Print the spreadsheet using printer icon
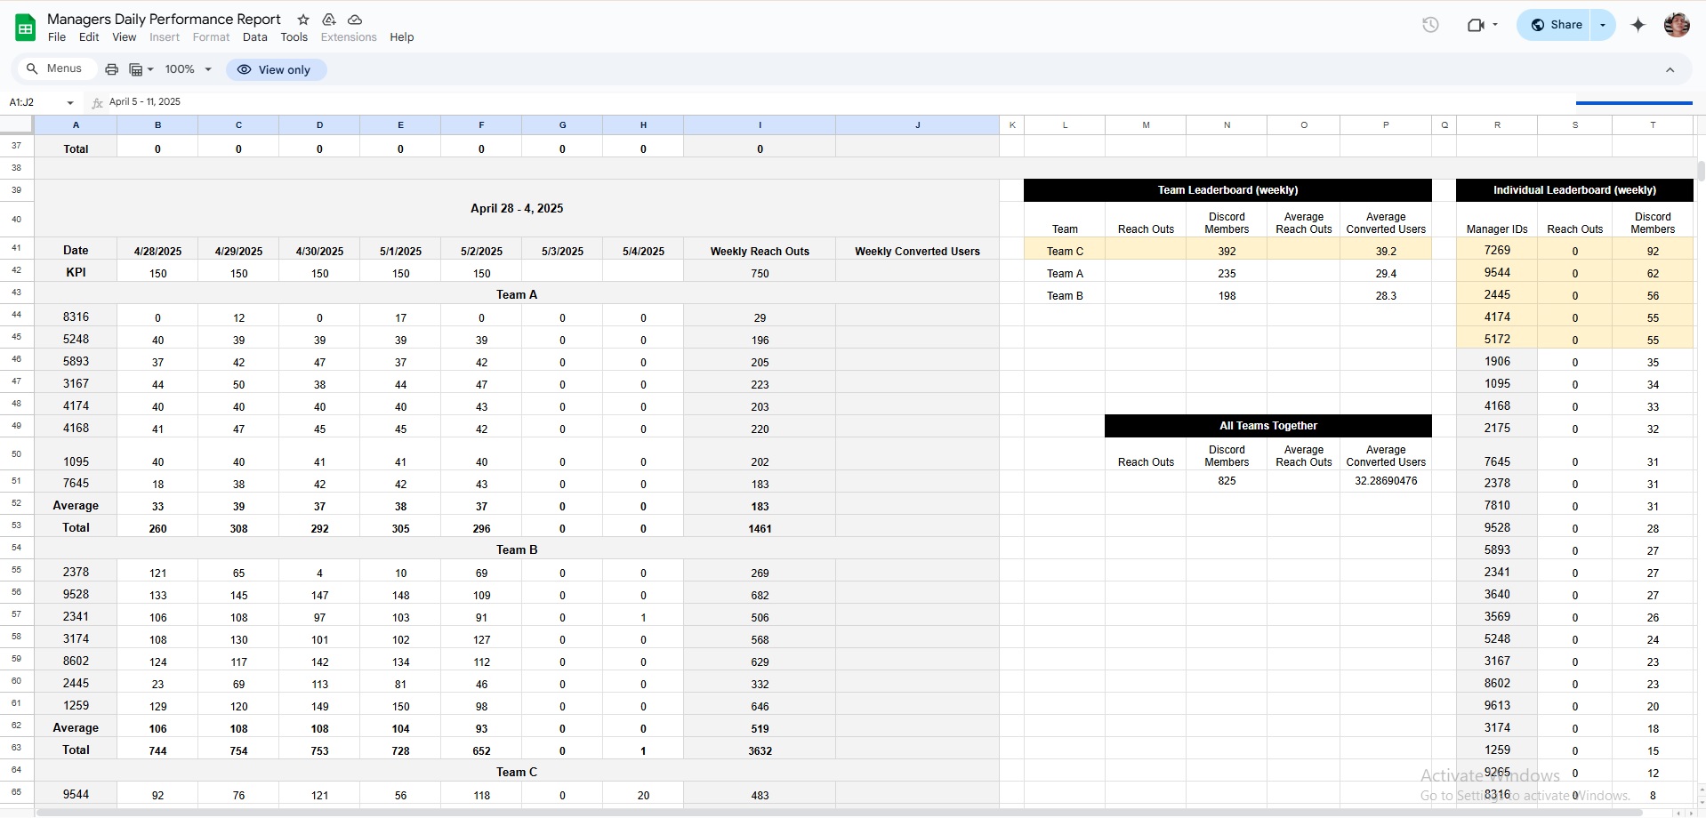Image resolution: width=1706 pixels, height=818 pixels. pyautogui.click(x=111, y=69)
